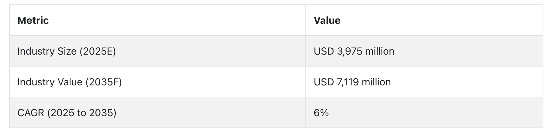Click the USD 3,975 million value
The height and width of the screenshot is (135, 556).
354,51
